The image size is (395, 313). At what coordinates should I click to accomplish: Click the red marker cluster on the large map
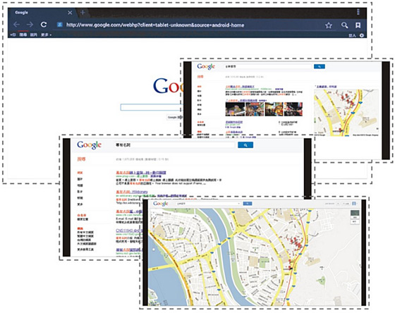[x=296, y=243]
